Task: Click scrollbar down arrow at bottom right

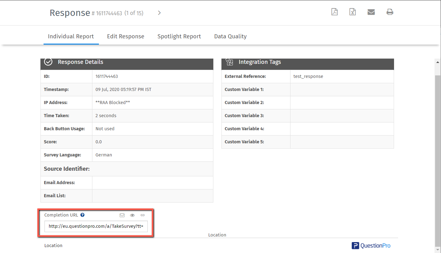Action: click(x=438, y=250)
